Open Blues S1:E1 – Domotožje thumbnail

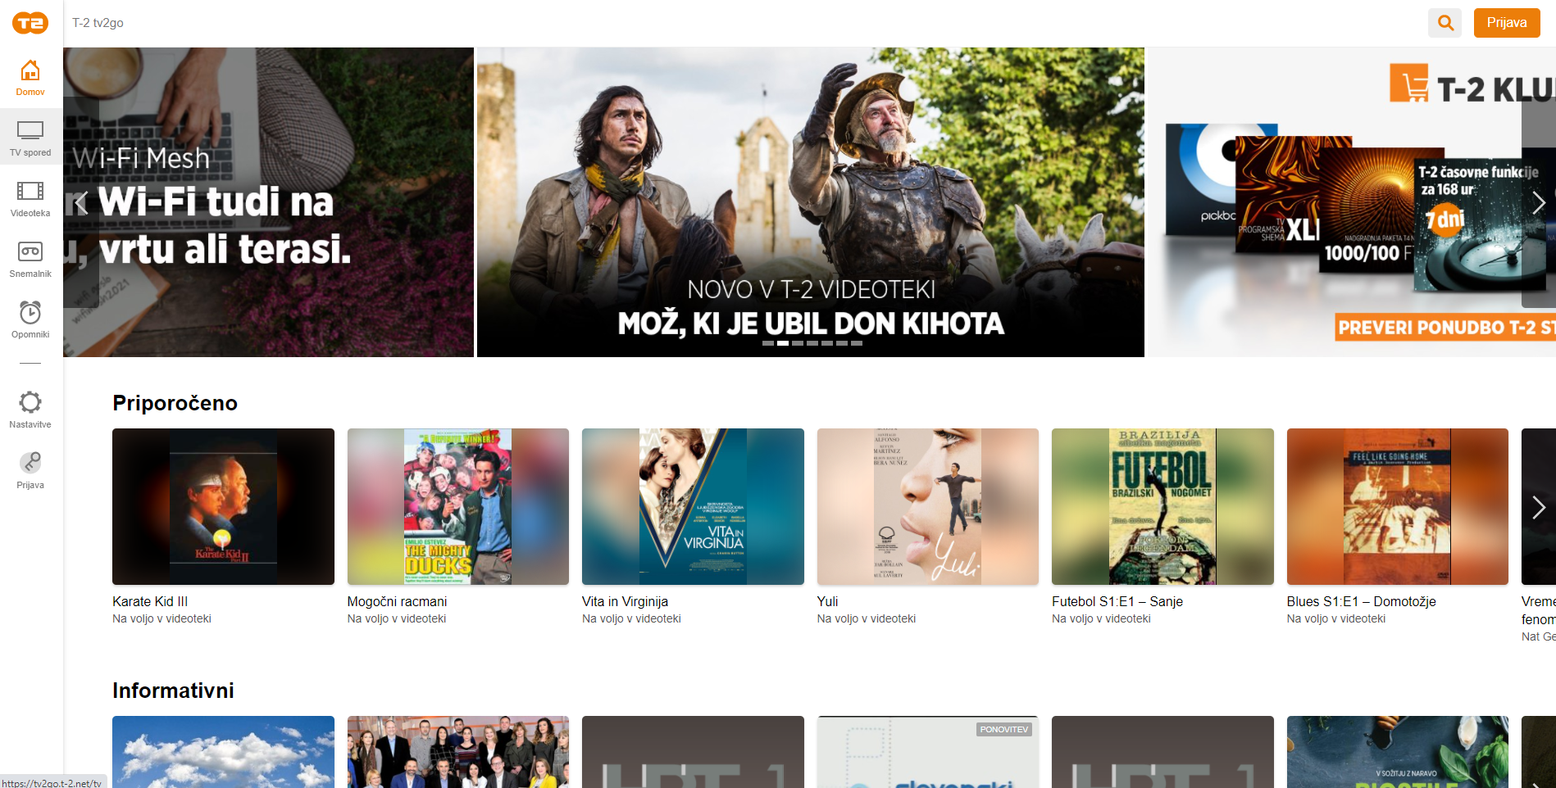1397,506
